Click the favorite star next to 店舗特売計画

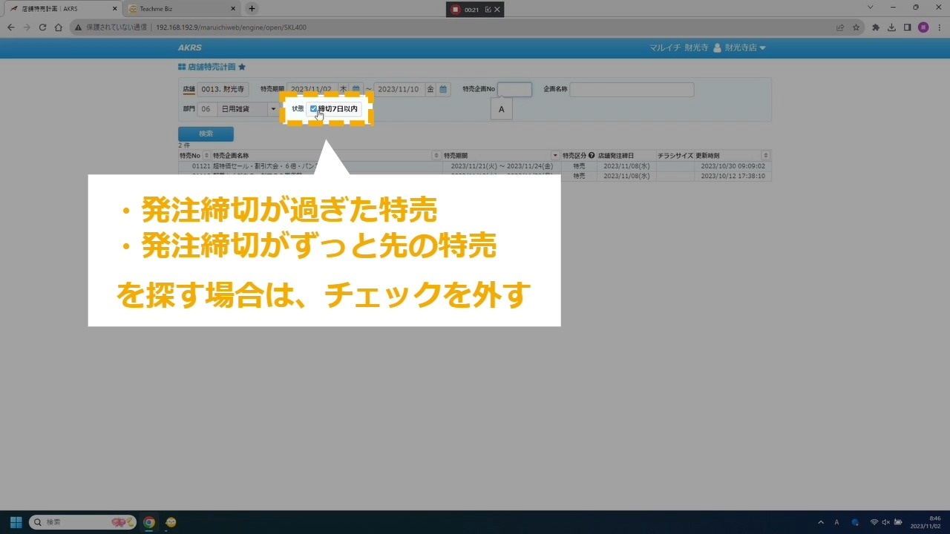(242, 67)
